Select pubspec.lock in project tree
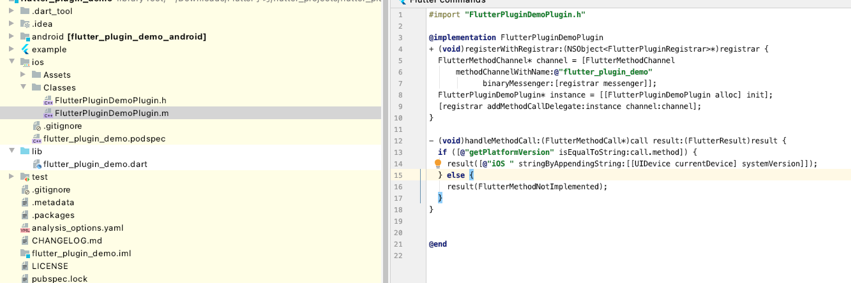The width and height of the screenshot is (851, 283). pos(59,279)
